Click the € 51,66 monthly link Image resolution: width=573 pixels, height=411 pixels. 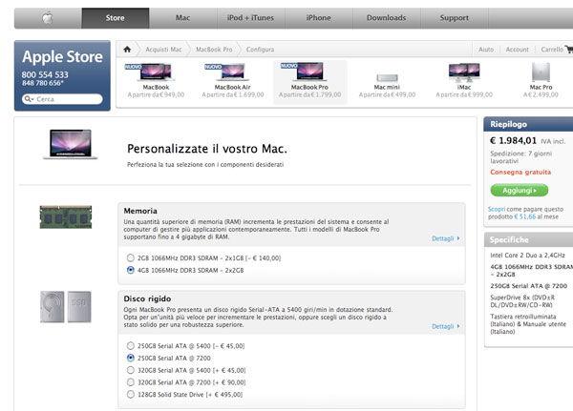coord(524,216)
